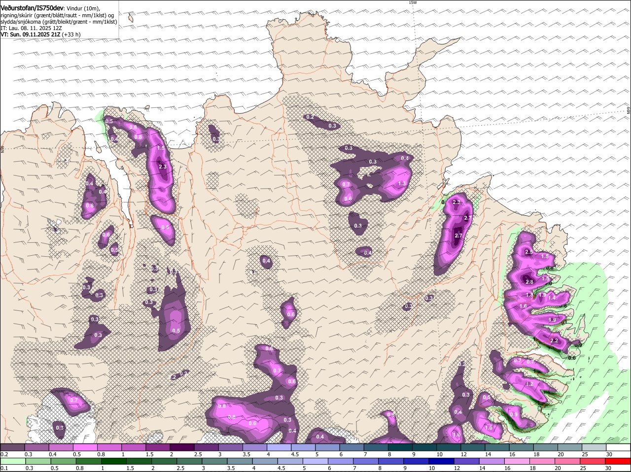Pick upper legend swatch between 25 and 30
Screen dimensions: 631x472
click(x=595, y=447)
